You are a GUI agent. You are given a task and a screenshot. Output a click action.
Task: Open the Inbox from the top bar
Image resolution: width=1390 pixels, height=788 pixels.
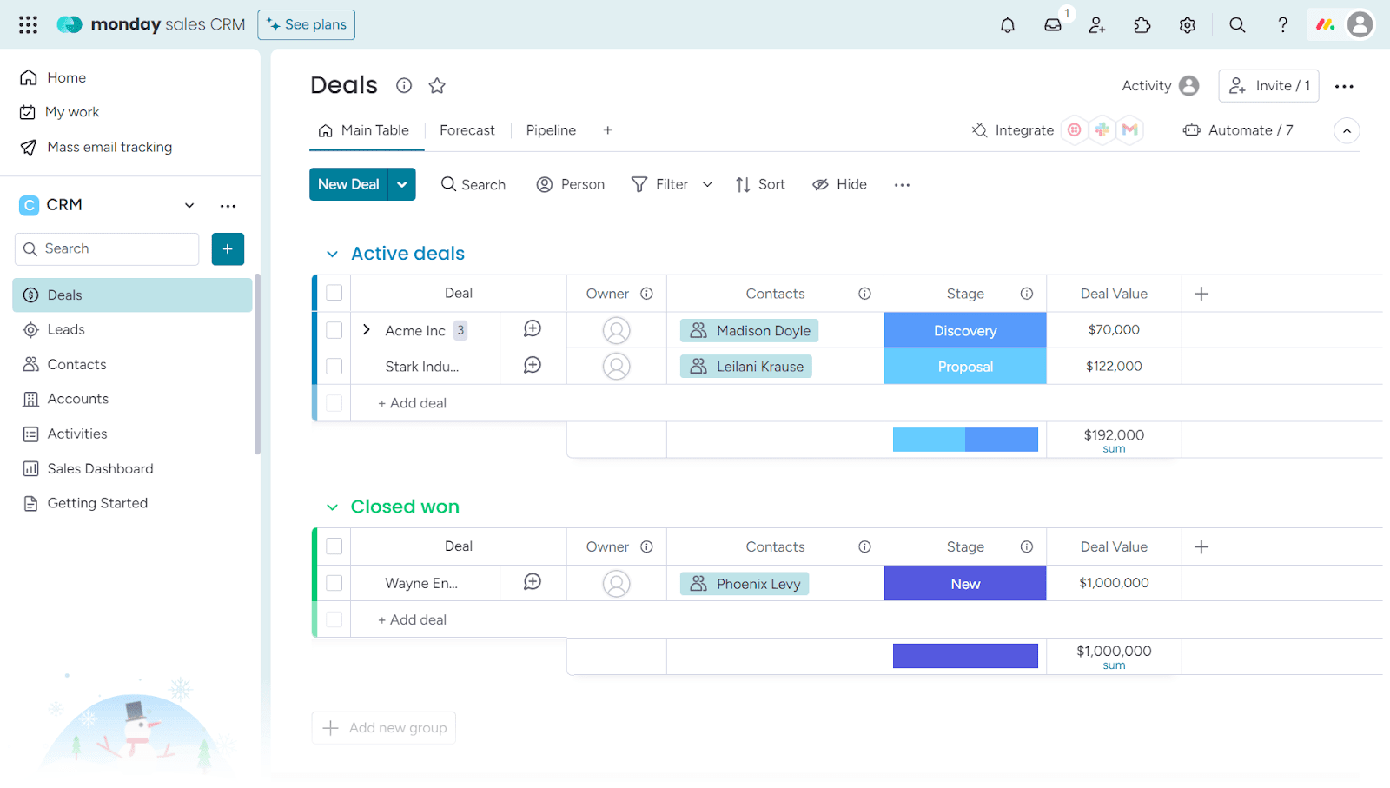1052,24
